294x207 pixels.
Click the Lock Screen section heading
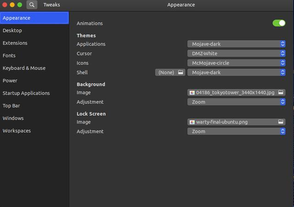91,114
